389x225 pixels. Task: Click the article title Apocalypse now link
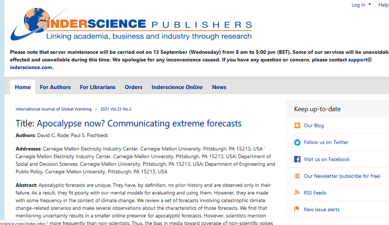tap(139, 124)
